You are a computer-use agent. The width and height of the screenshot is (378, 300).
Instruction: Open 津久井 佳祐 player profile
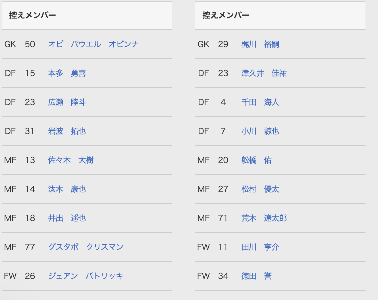coord(264,73)
